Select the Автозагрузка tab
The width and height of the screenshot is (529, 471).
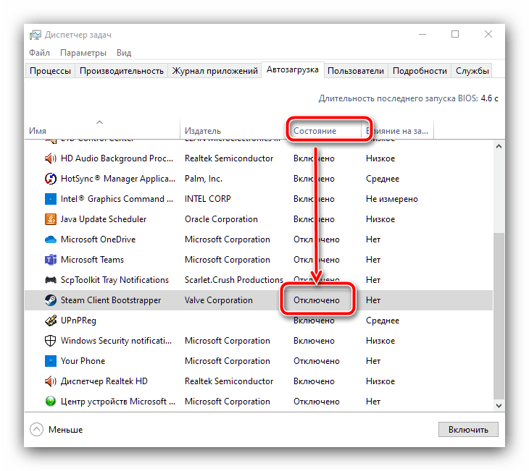293,69
